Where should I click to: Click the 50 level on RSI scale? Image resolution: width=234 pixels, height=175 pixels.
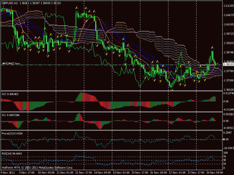[225, 160]
